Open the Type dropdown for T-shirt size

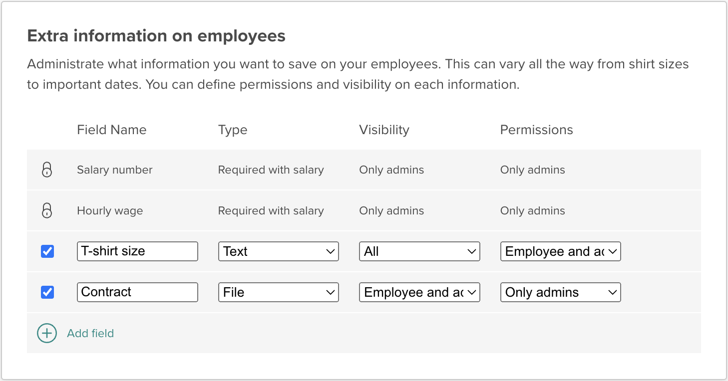[278, 251]
